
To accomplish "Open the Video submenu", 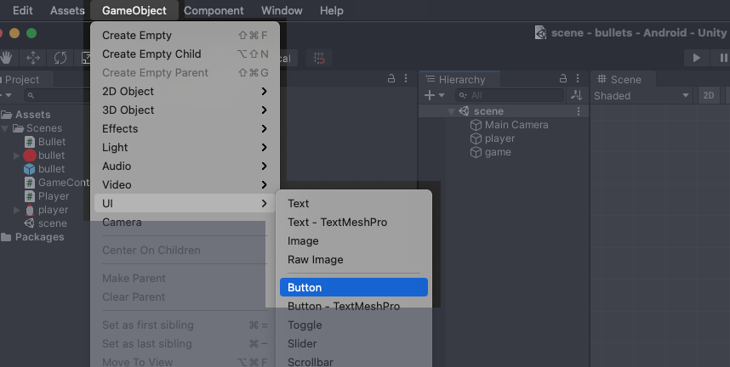I will [186, 184].
